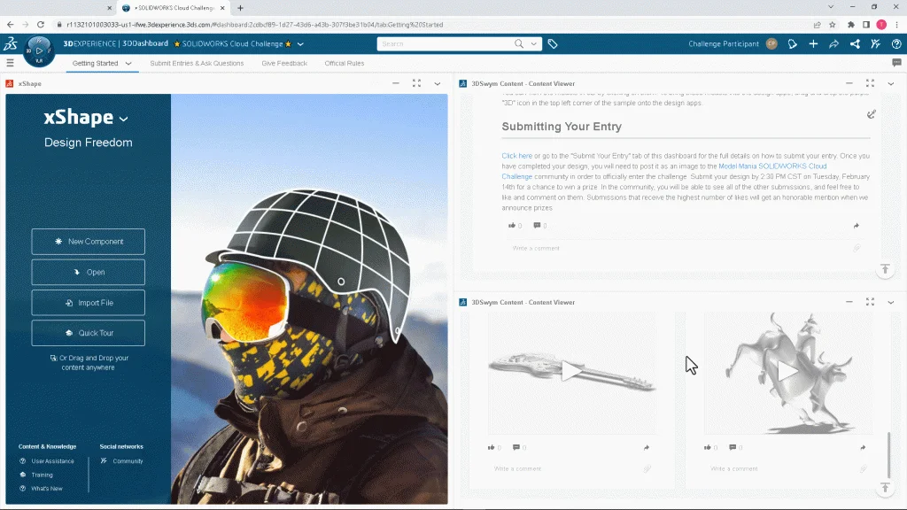Click the comments chat icon below the top bar
The image size is (907, 510).
pyautogui.click(x=896, y=63)
